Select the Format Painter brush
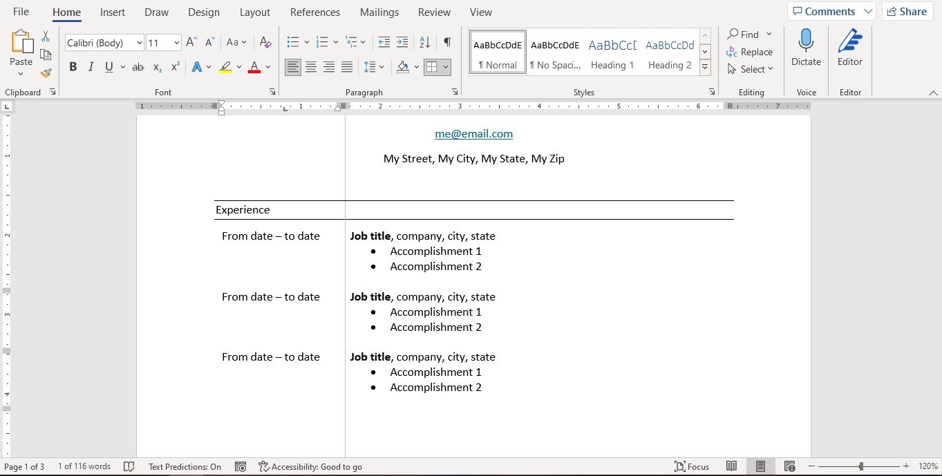Screen dimensions: 942x476 [x=46, y=73]
